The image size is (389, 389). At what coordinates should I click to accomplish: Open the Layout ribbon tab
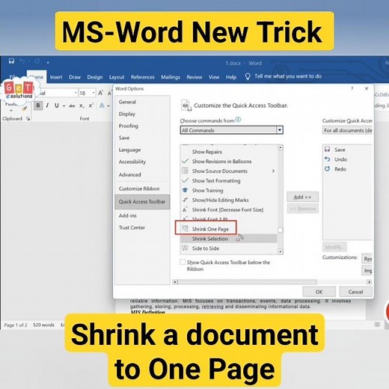point(117,77)
